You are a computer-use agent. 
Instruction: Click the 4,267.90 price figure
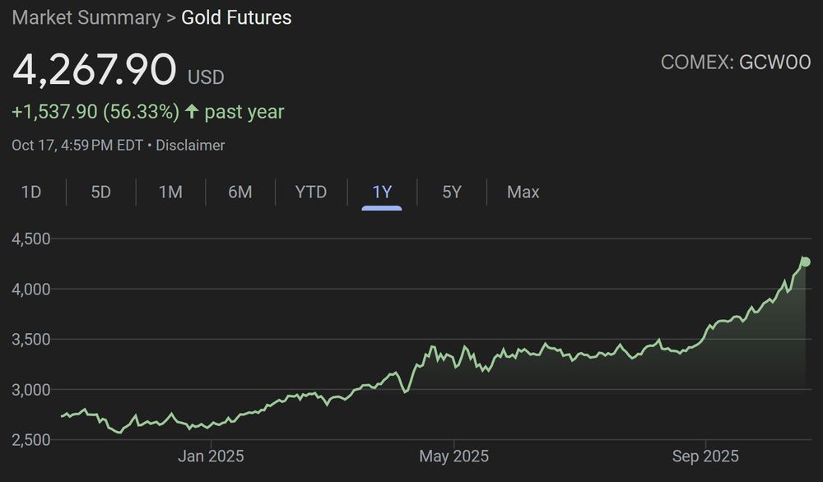(x=95, y=69)
